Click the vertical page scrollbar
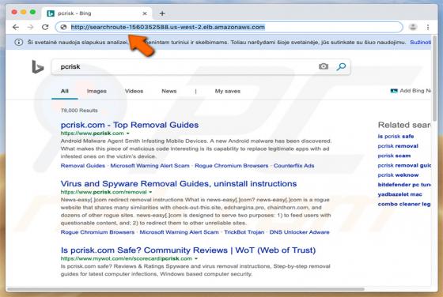Screen dimensions: 443x297 434,79
